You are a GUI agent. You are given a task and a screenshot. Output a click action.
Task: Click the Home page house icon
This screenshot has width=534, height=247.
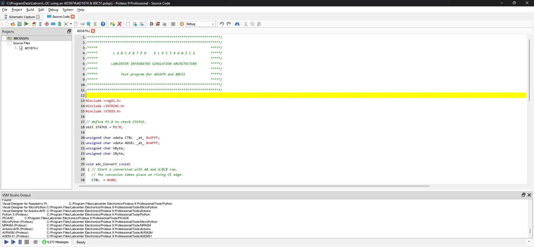click(34, 24)
